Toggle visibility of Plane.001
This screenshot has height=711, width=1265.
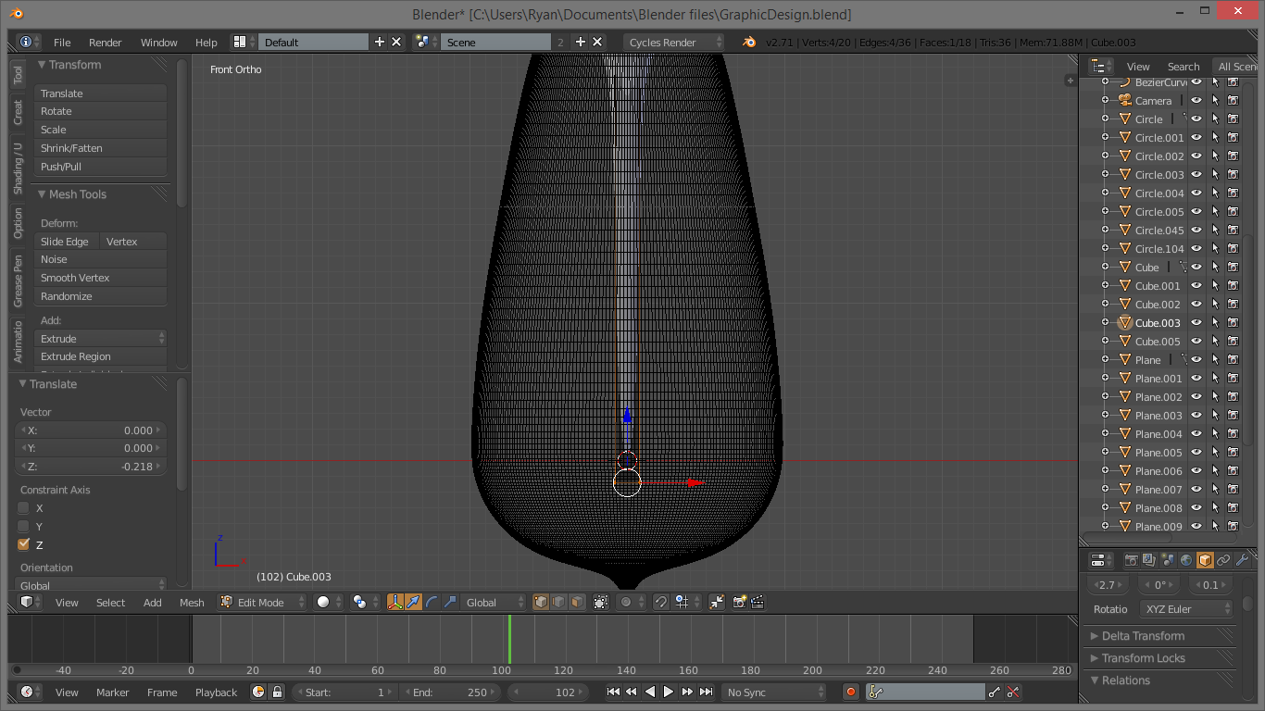[x=1196, y=378]
